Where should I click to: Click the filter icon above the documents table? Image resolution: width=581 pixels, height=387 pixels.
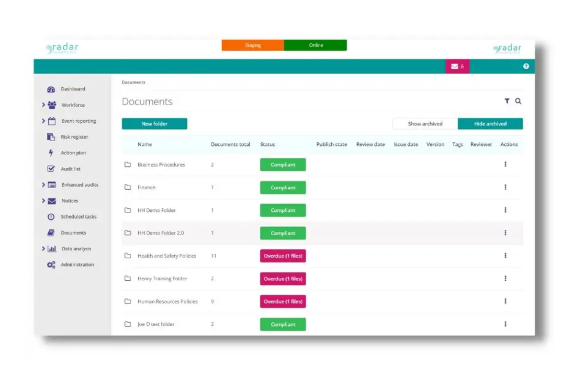(x=508, y=101)
